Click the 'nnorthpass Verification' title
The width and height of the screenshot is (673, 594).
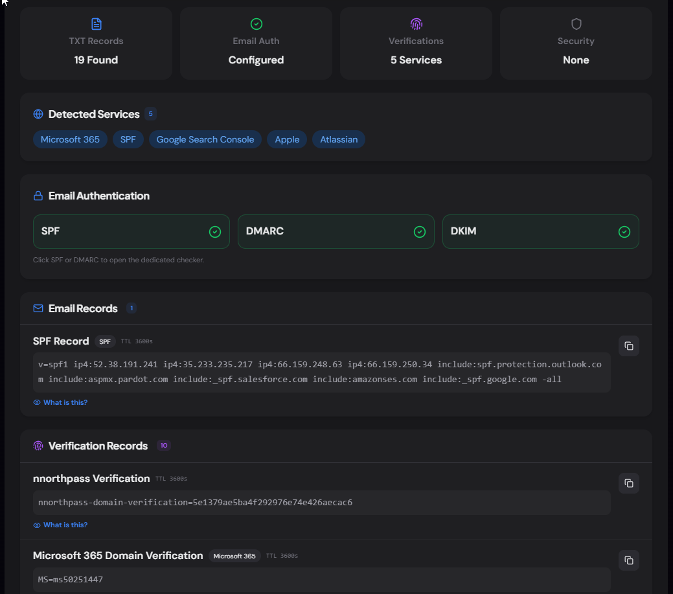click(x=91, y=479)
